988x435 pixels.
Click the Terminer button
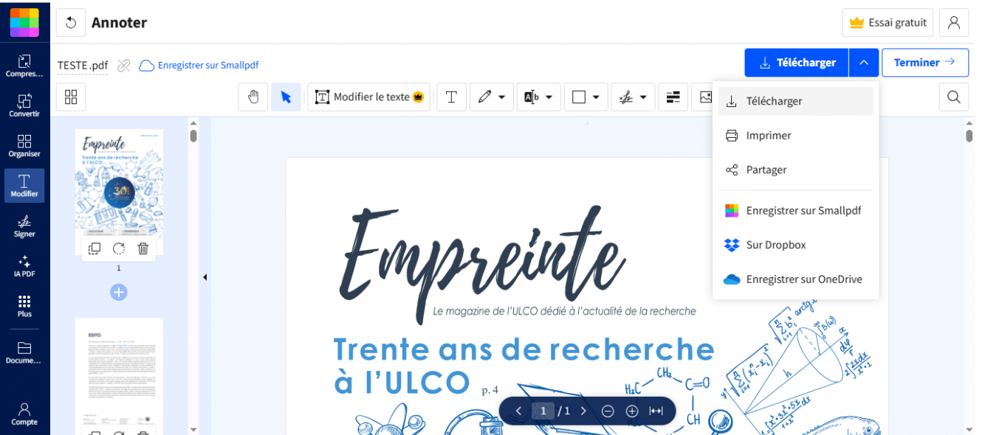(x=924, y=63)
